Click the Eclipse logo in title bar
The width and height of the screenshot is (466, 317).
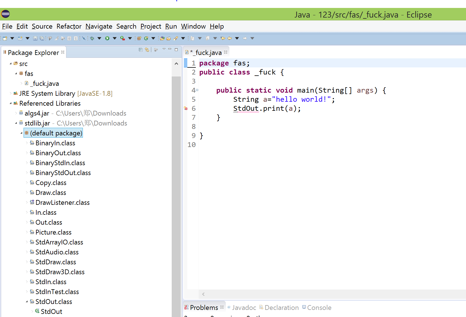(5, 14)
